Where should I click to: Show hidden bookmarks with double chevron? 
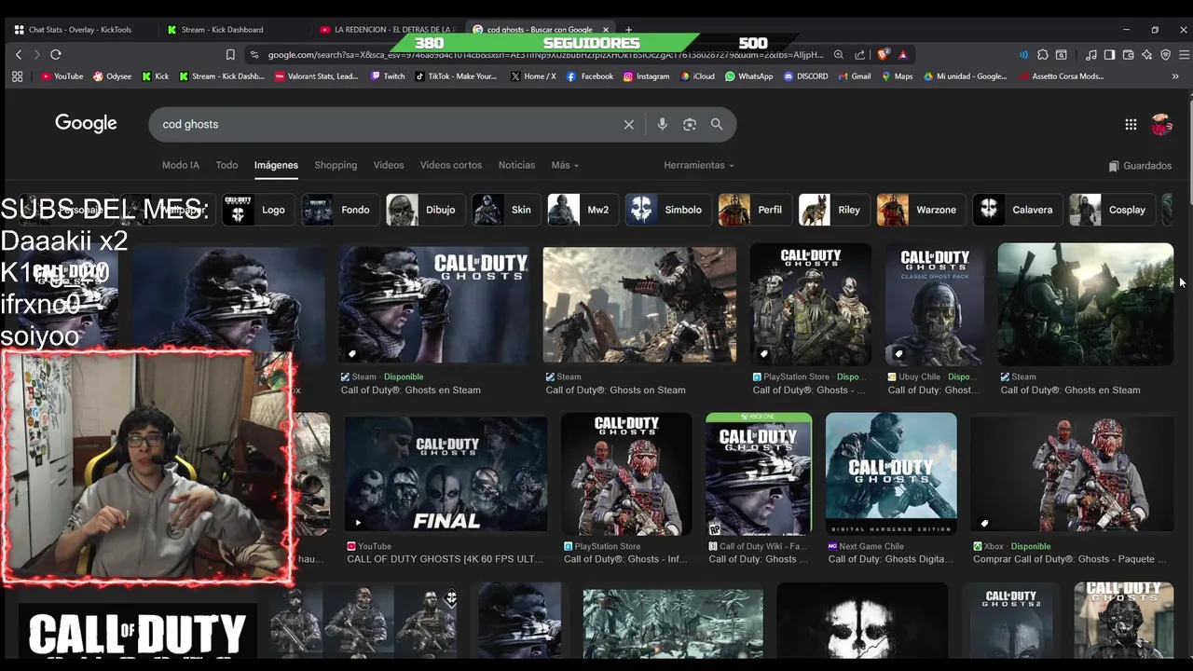(1175, 76)
